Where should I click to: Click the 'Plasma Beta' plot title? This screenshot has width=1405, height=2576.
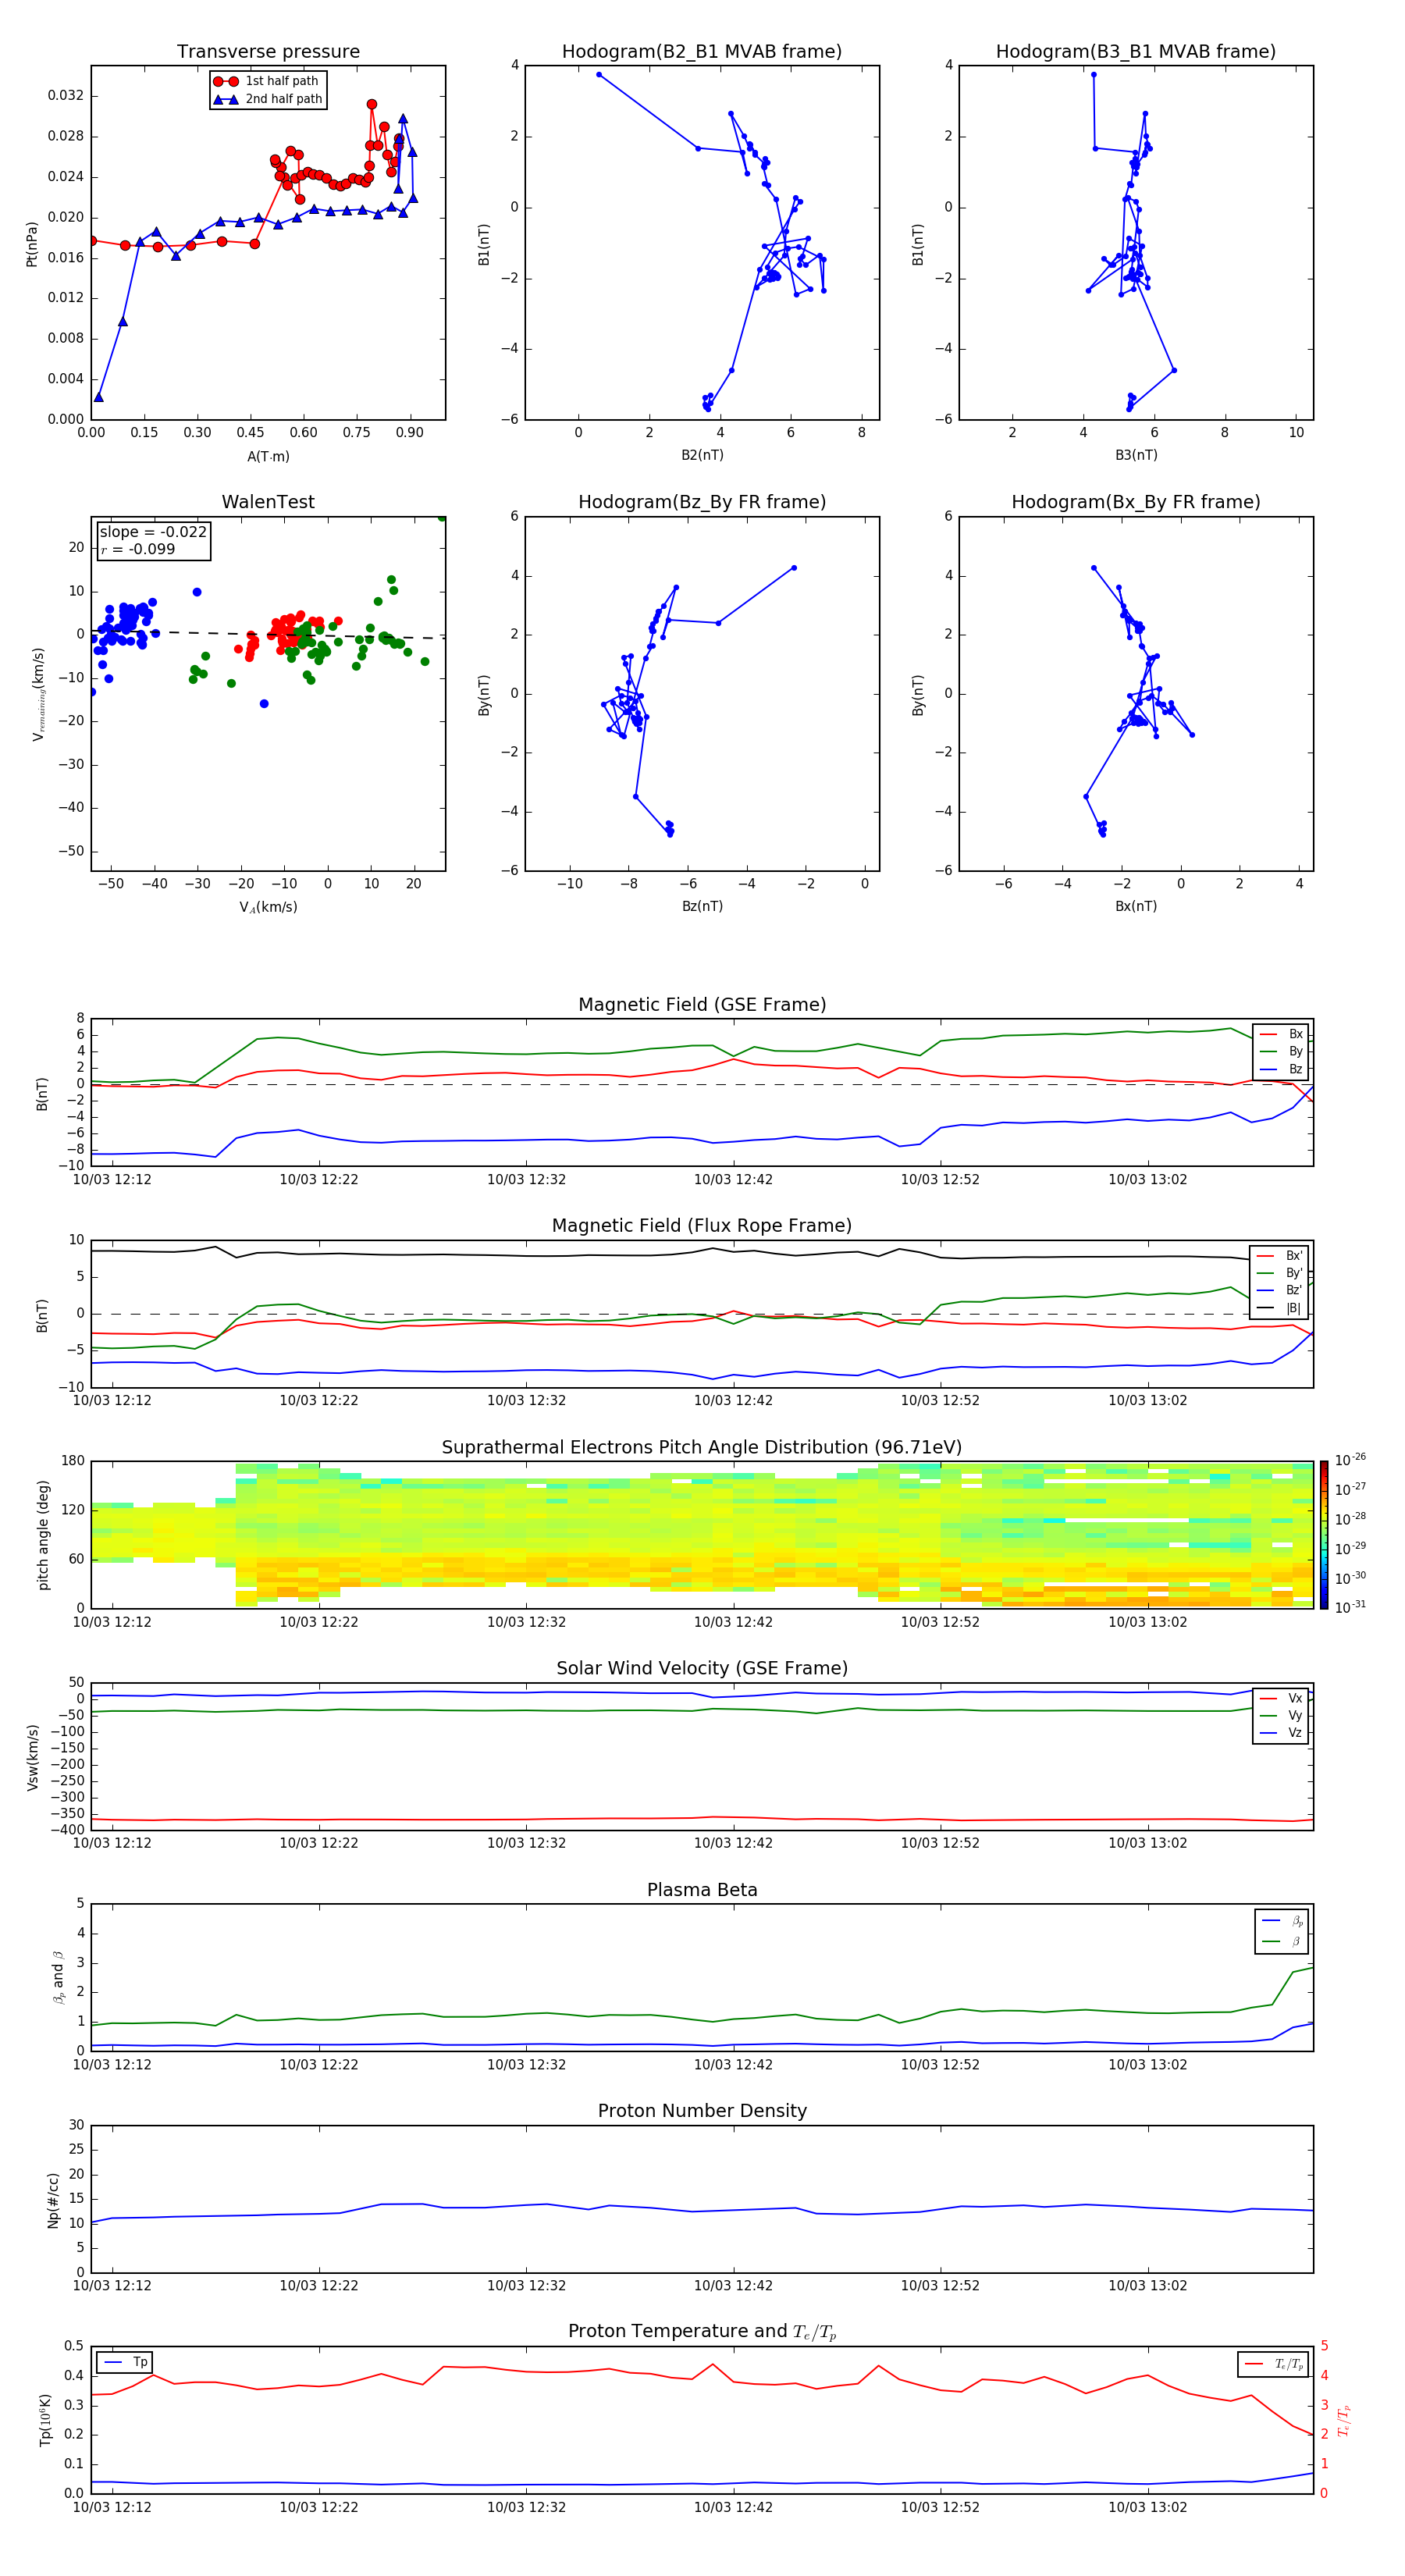point(702,1890)
